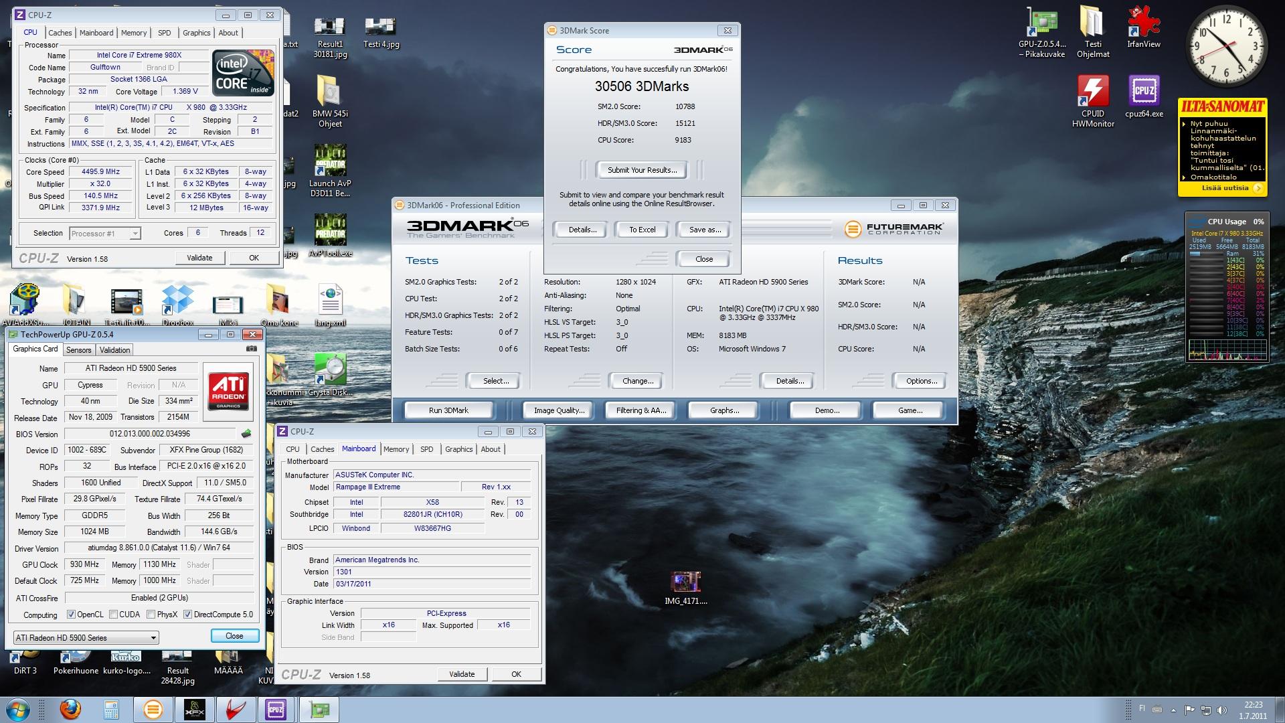Launch AvP D3D11 Benchmark shortcut
This screenshot has height=723, width=1285.
click(x=330, y=171)
